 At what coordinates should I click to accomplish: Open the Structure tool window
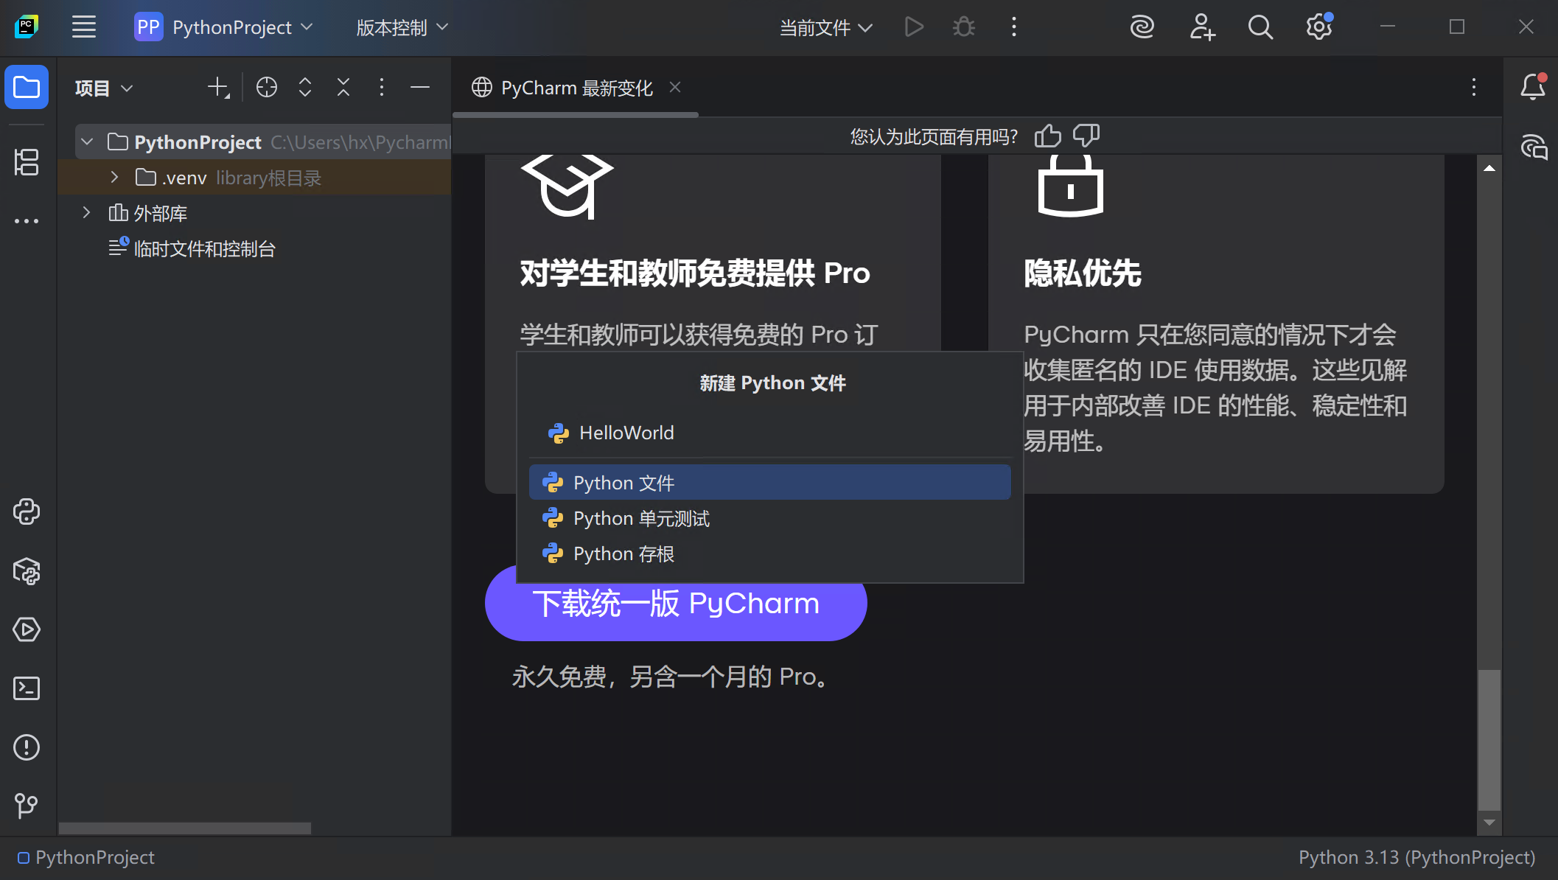click(x=27, y=162)
